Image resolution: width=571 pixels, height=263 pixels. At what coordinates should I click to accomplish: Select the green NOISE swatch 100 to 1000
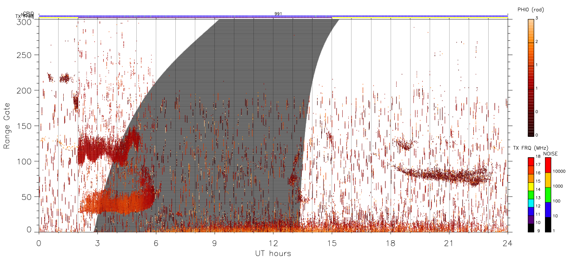(x=548, y=194)
